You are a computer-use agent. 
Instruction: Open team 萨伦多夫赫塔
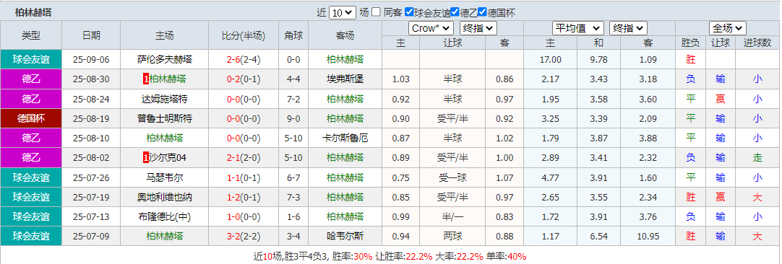165,60
